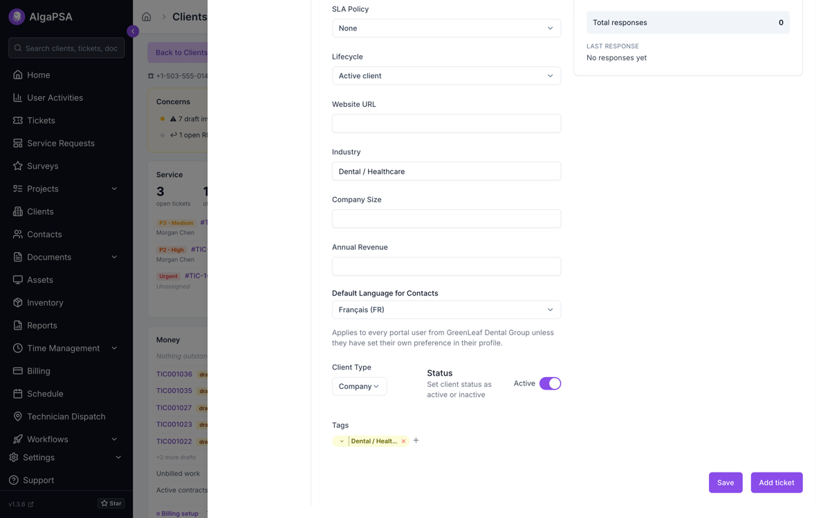Open the Client Type Company dropdown

coord(359,387)
